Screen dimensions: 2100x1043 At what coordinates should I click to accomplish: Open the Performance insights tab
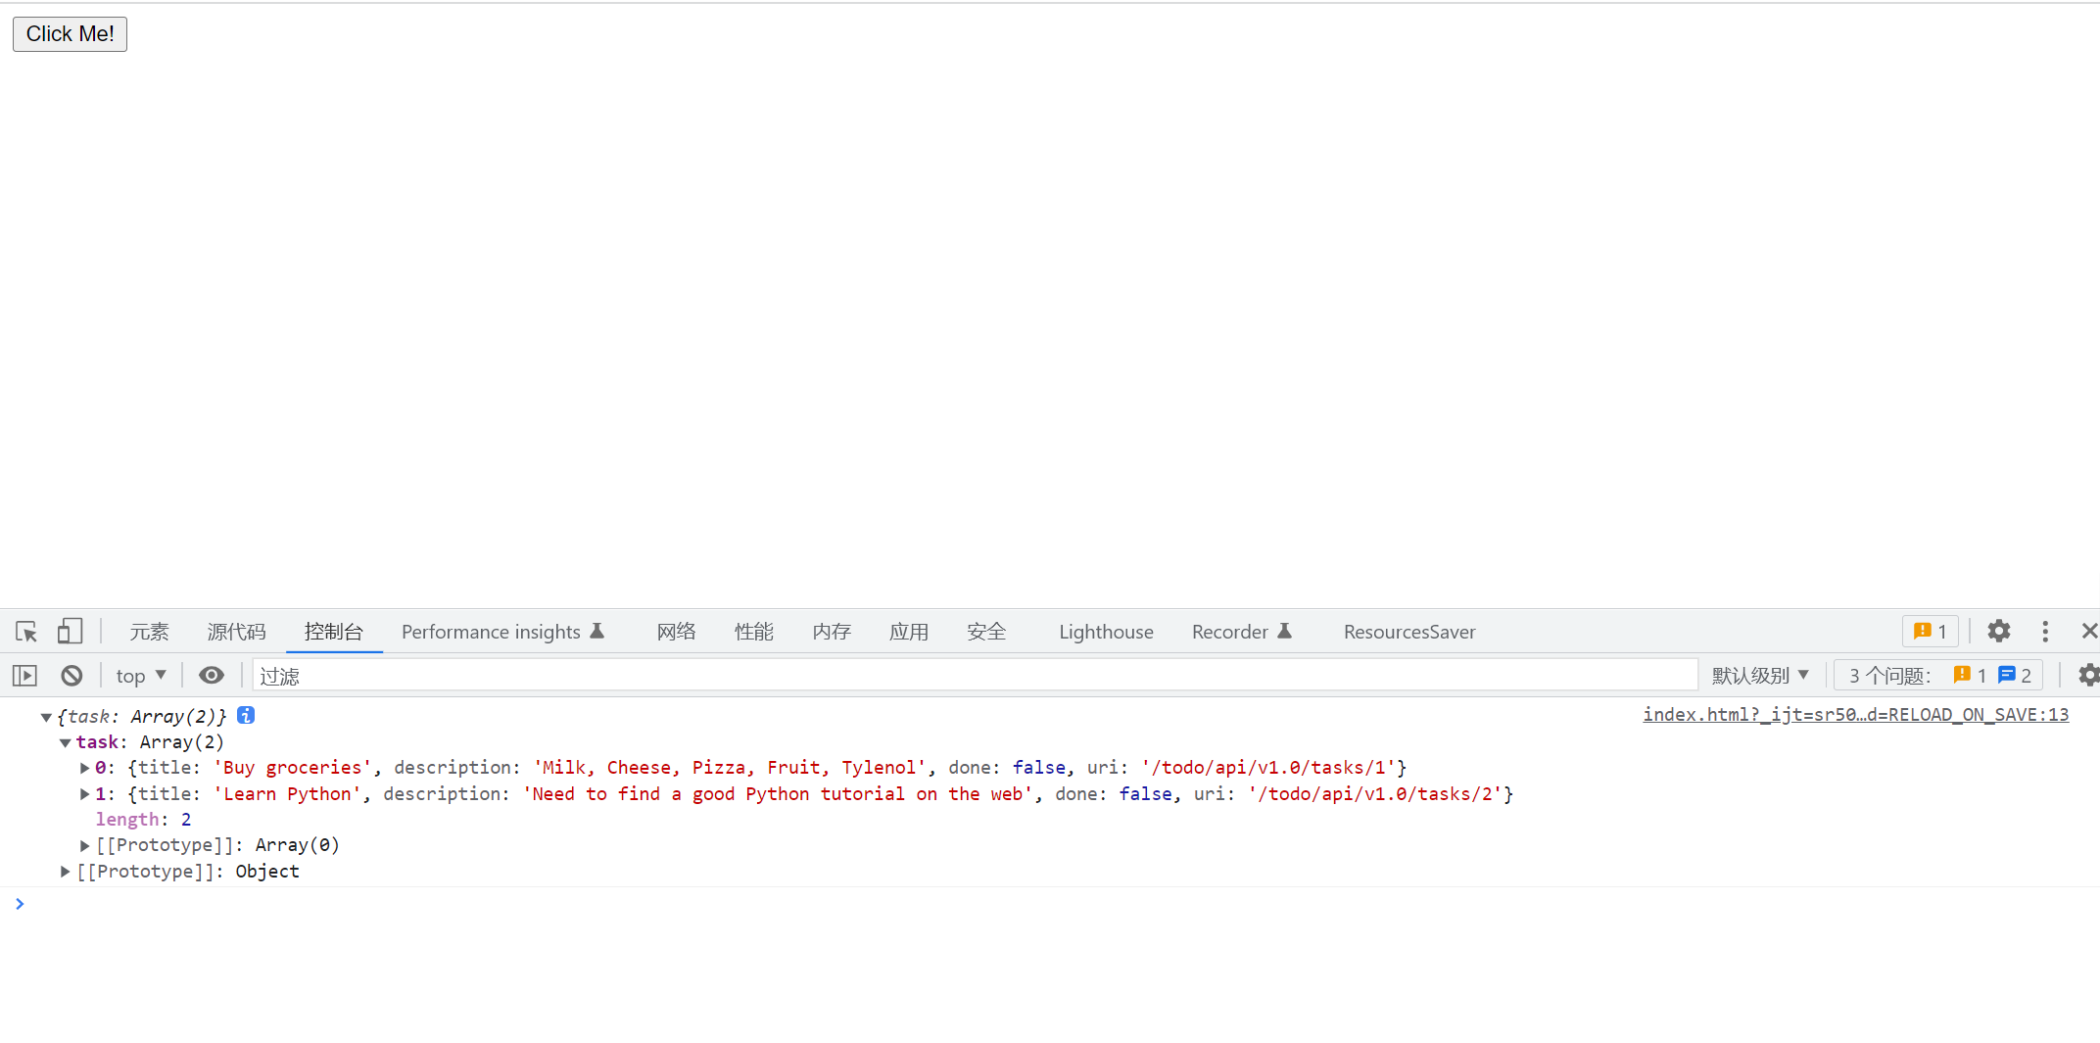click(503, 632)
